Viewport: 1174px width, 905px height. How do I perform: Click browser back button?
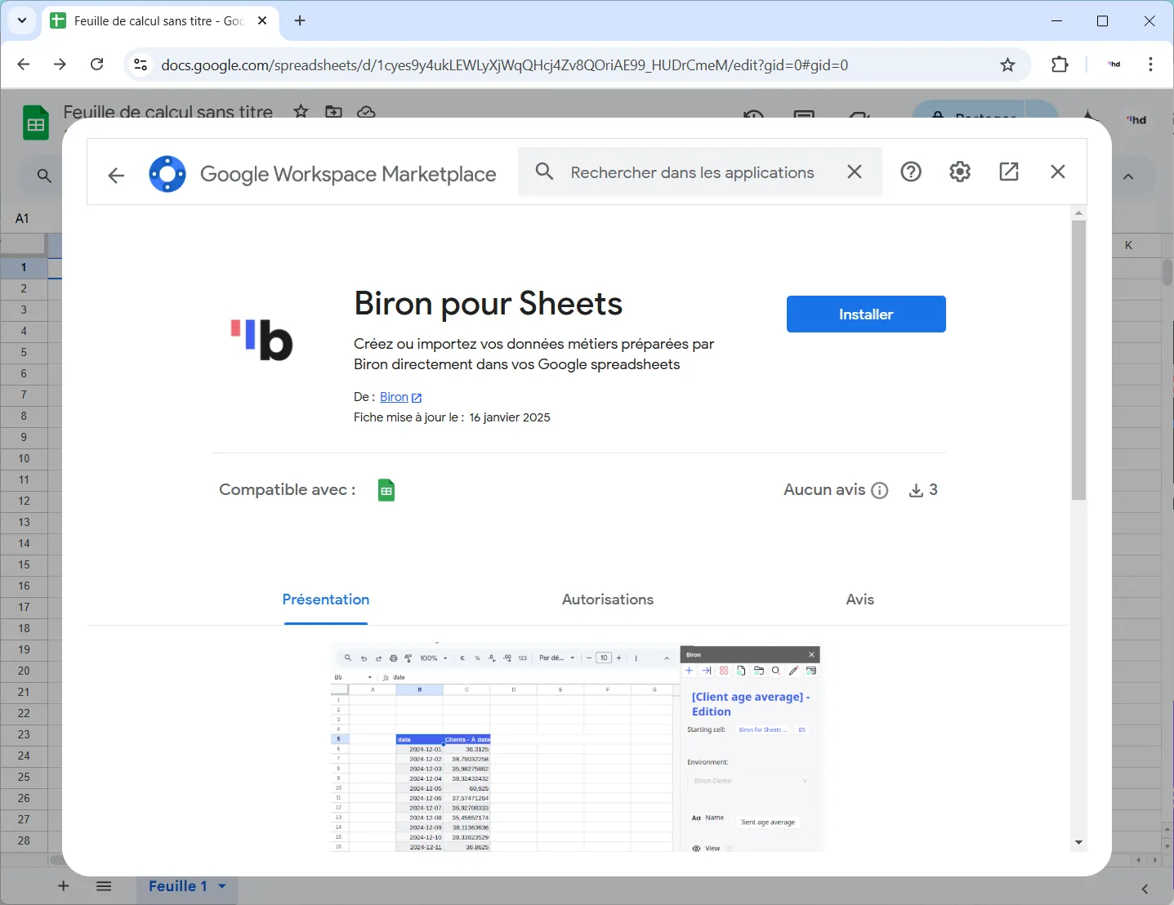click(x=24, y=65)
